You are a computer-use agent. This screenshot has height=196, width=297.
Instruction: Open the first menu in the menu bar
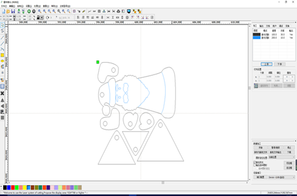4,6
